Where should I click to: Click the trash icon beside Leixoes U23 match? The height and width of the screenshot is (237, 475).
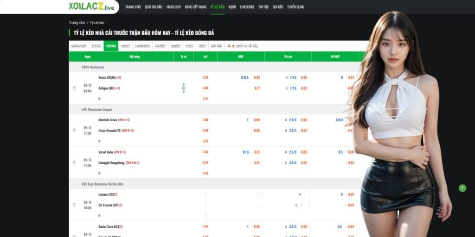pos(74,205)
